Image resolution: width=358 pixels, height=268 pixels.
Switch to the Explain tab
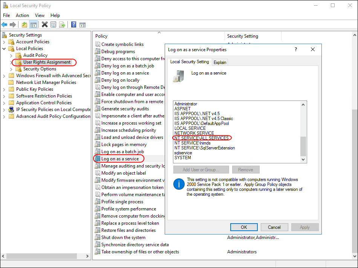tap(220, 62)
